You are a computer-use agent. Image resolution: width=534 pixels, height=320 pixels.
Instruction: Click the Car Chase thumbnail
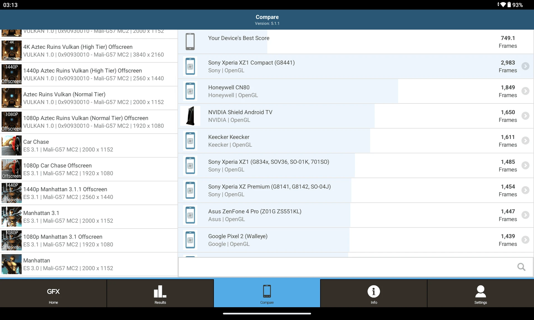click(x=11, y=146)
